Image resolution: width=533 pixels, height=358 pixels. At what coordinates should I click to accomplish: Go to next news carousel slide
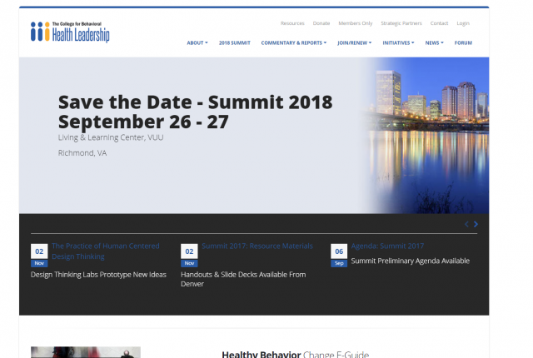[476, 224]
